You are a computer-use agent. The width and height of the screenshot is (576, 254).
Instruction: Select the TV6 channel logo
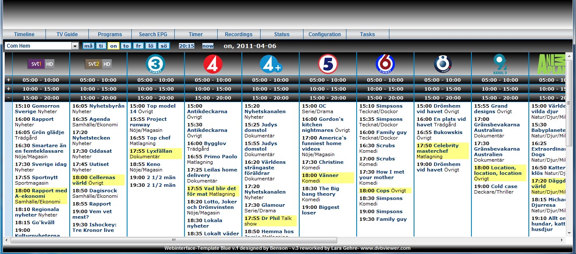pyautogui.click(x=385, y=64)
